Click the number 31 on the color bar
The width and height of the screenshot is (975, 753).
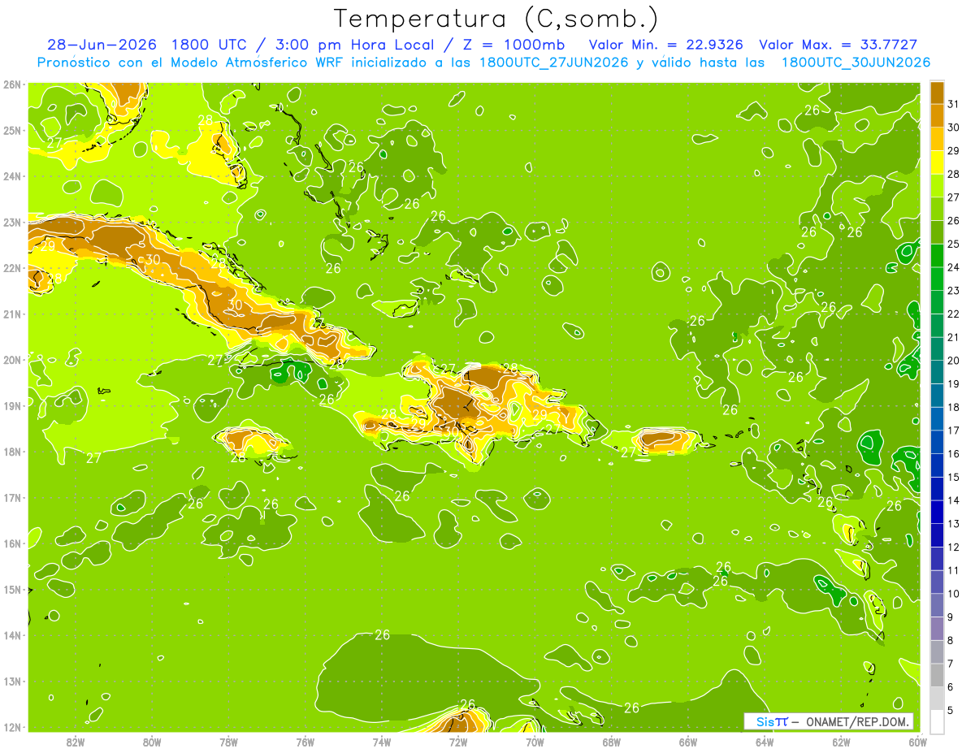pos(953,104)
